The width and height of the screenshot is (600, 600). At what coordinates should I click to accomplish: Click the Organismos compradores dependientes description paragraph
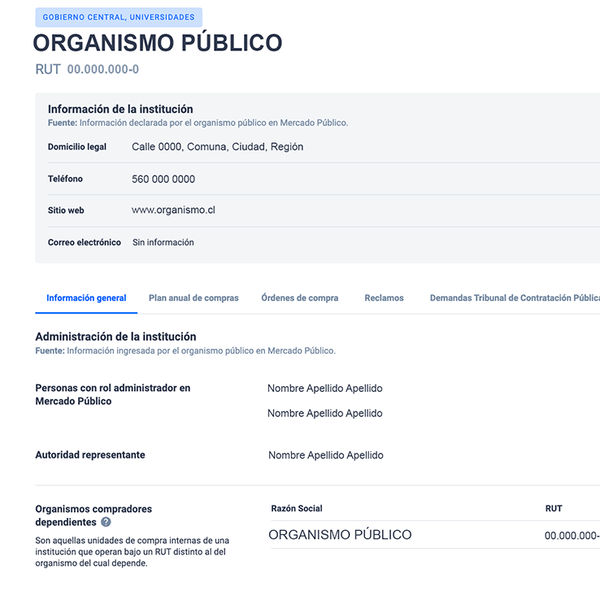[x=132, y=552]
